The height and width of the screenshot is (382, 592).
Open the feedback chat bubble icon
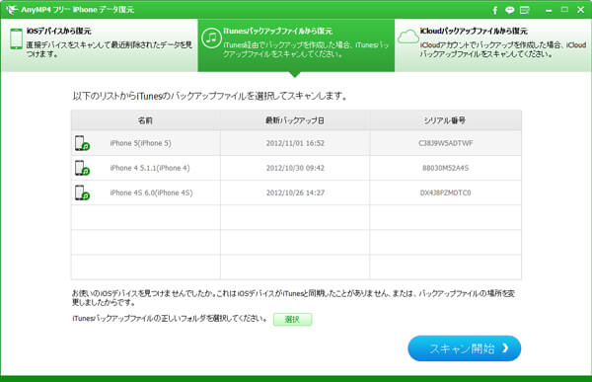coord(510,10)
